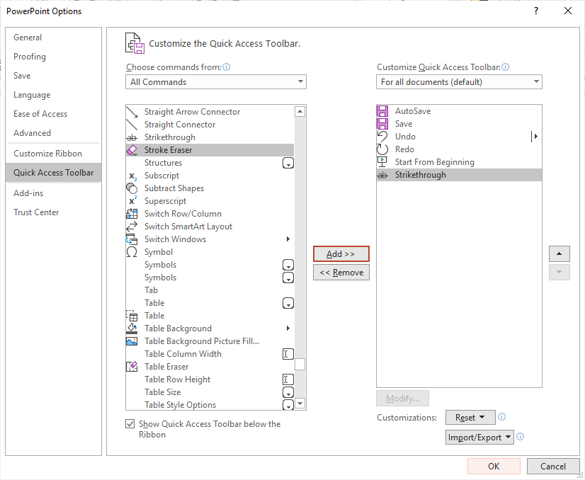Screen dimensions: 585x480
Task: Click info icon next to Import/Export
Action: pos(521,436)
